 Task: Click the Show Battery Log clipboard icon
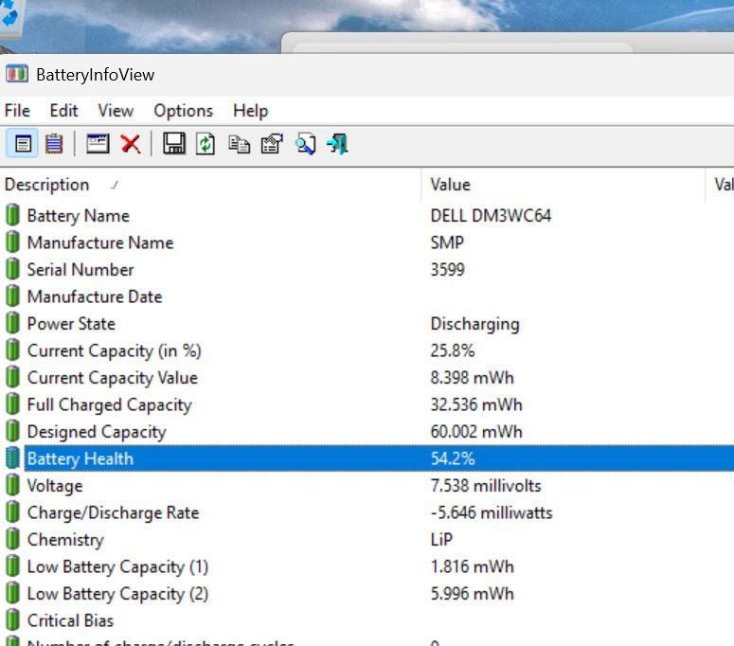54,144
